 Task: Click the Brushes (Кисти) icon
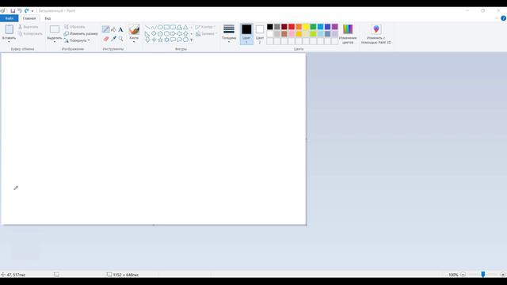(134, 29)
